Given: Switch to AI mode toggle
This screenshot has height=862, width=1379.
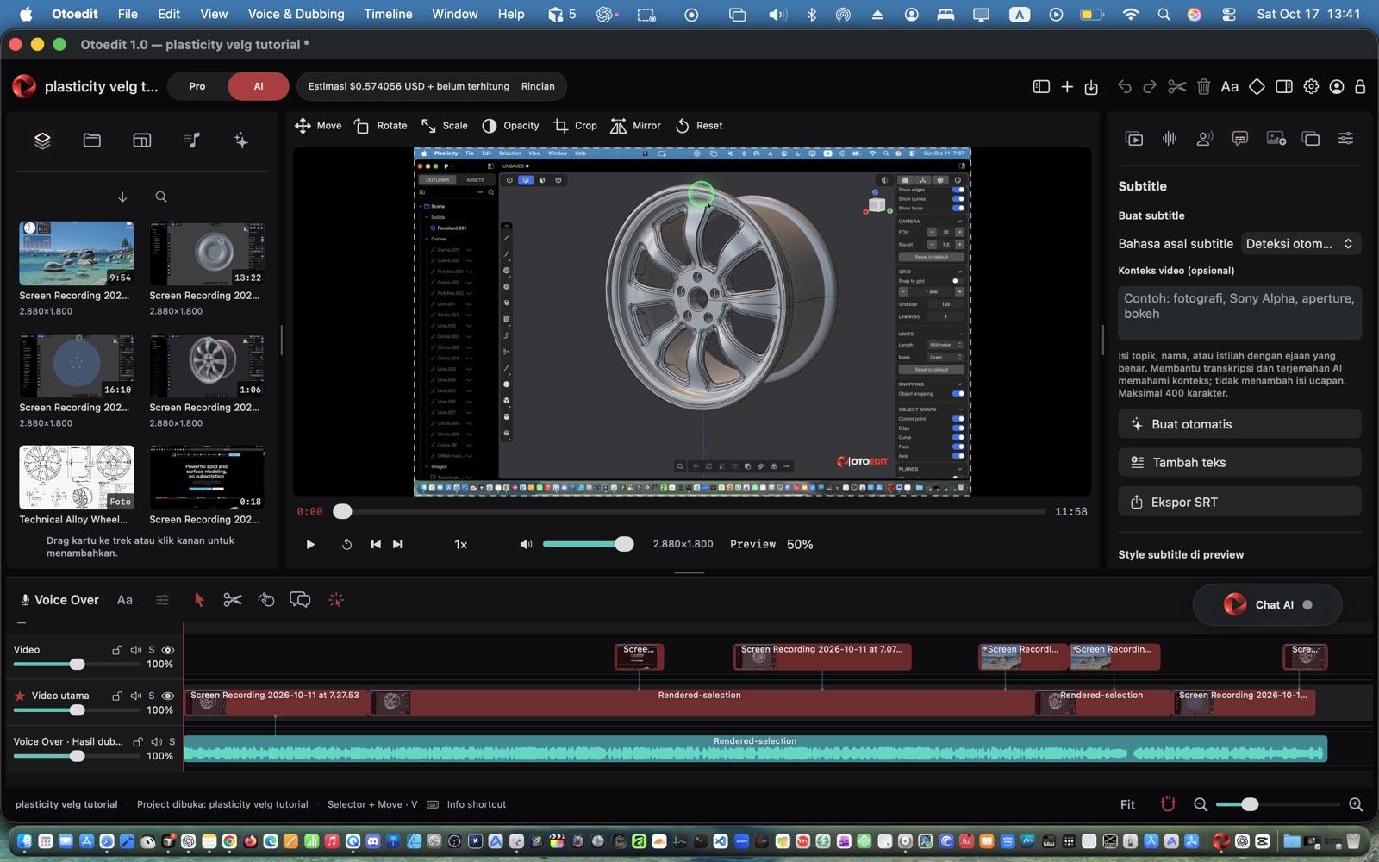Looking at the screenshot, I should (x=259, y=86).
